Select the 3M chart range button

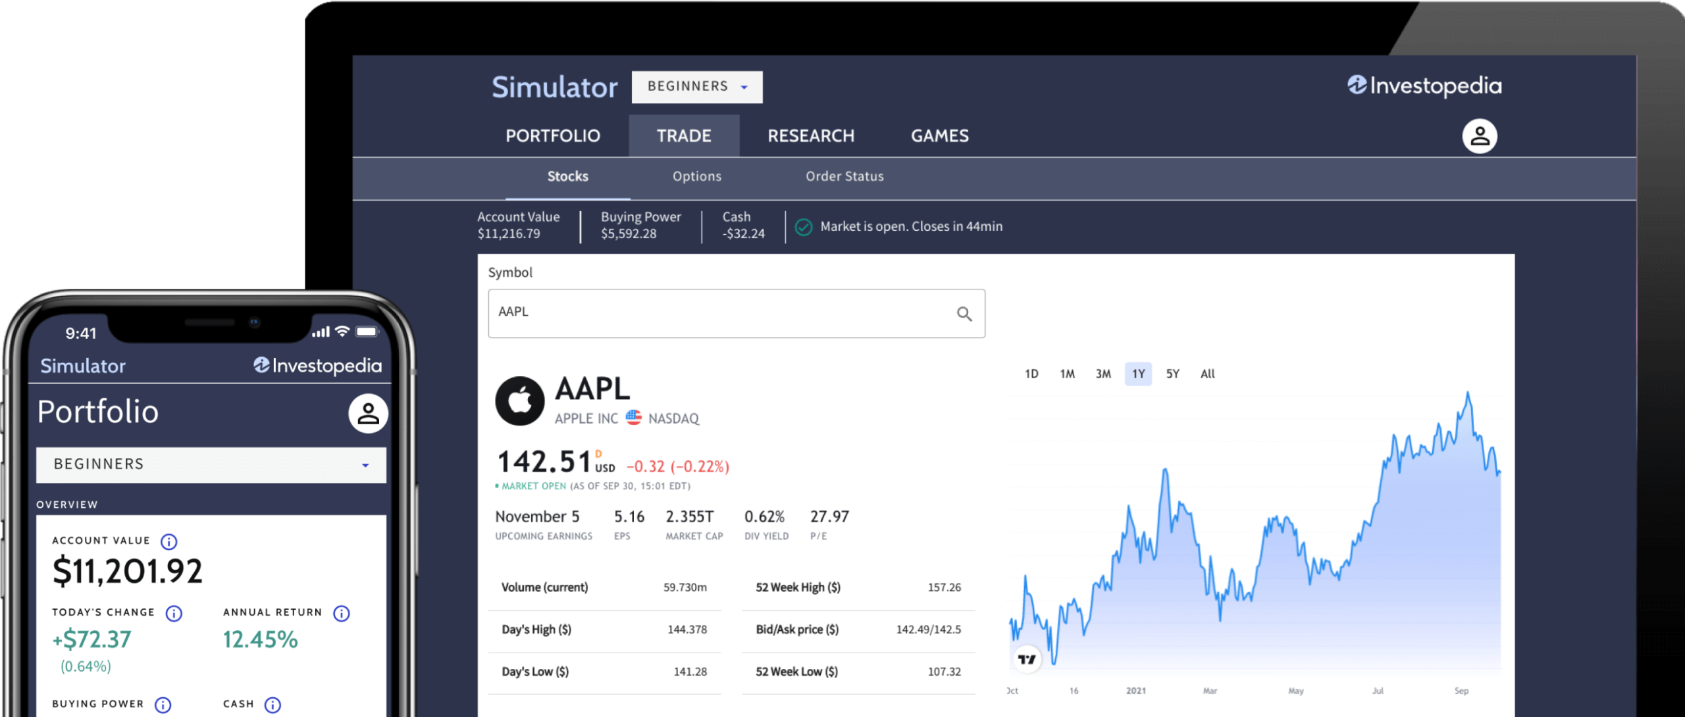click(x=1102, y=374)
